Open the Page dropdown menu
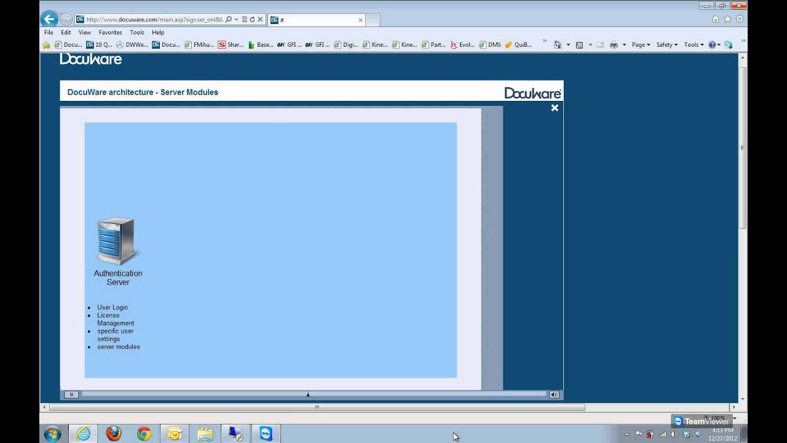This screenshot has width=787, height=443. [x=641, y=45]
